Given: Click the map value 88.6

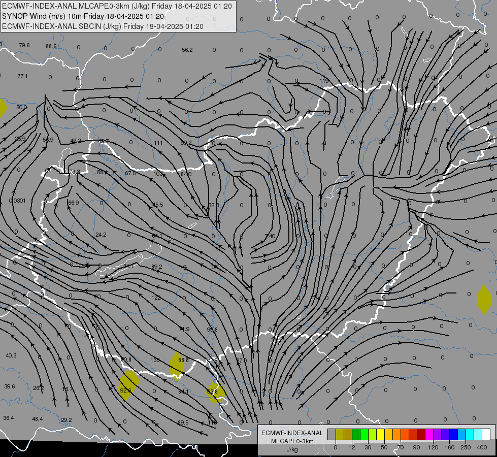Looking at the screenshot, I should [x=51, y=46].
